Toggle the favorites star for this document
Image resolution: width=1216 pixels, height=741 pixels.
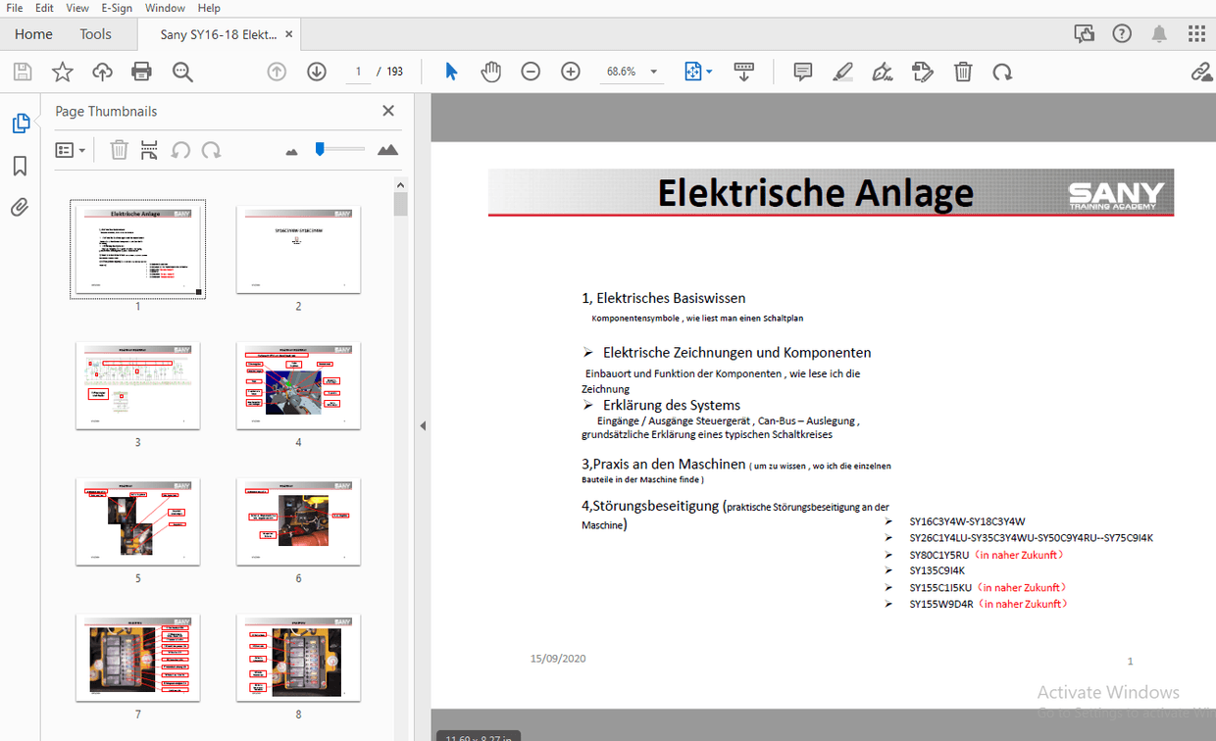62,71
